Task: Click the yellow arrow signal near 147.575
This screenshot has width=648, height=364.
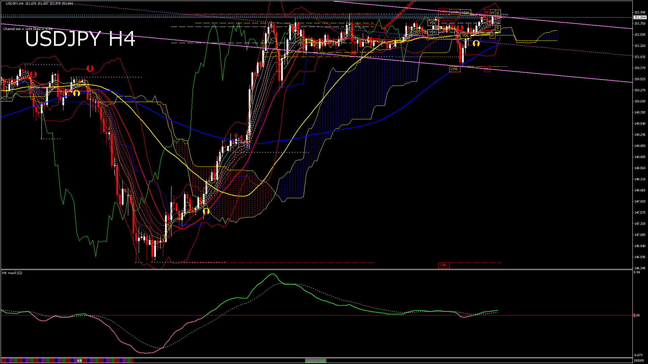Action: coord(206,211)
